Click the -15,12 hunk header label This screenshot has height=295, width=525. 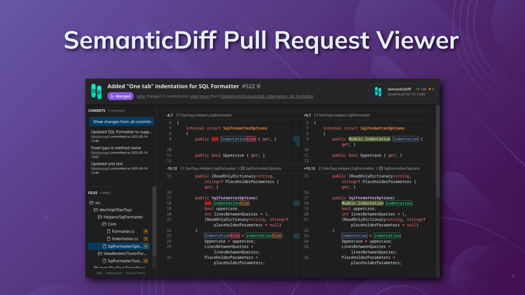[x=171, y=168]
